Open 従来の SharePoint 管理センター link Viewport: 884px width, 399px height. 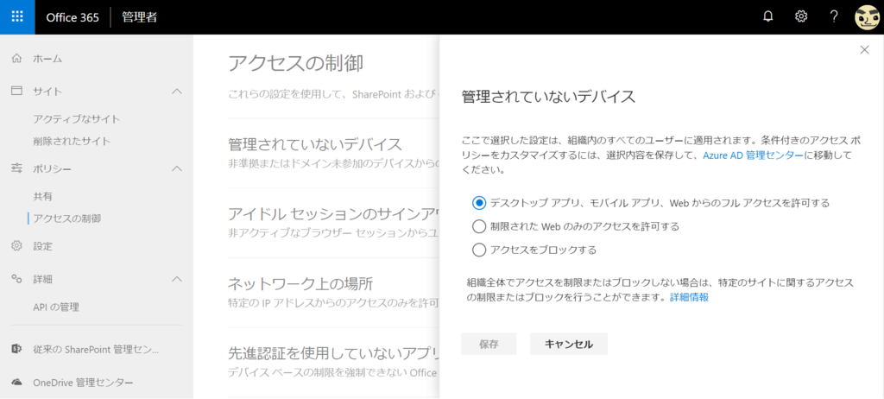coord(96,349)
